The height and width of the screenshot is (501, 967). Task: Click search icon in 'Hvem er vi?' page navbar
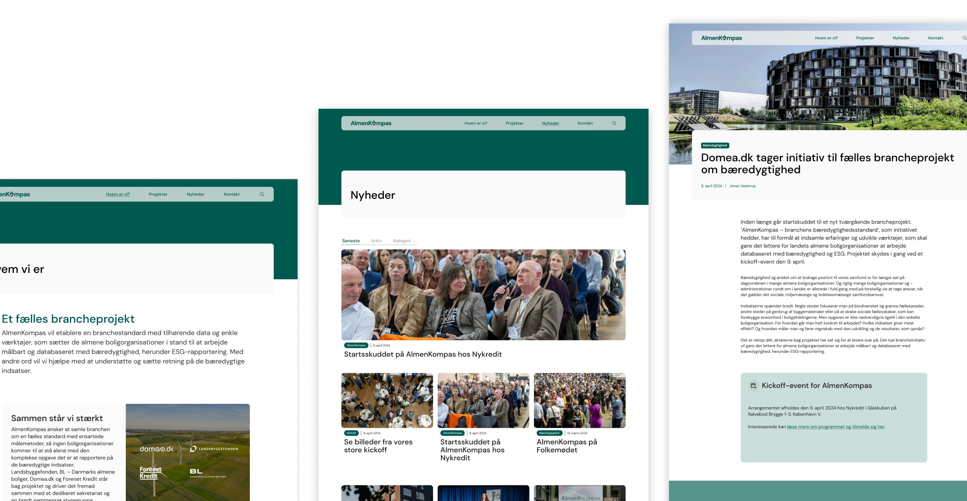click(262, 194)
